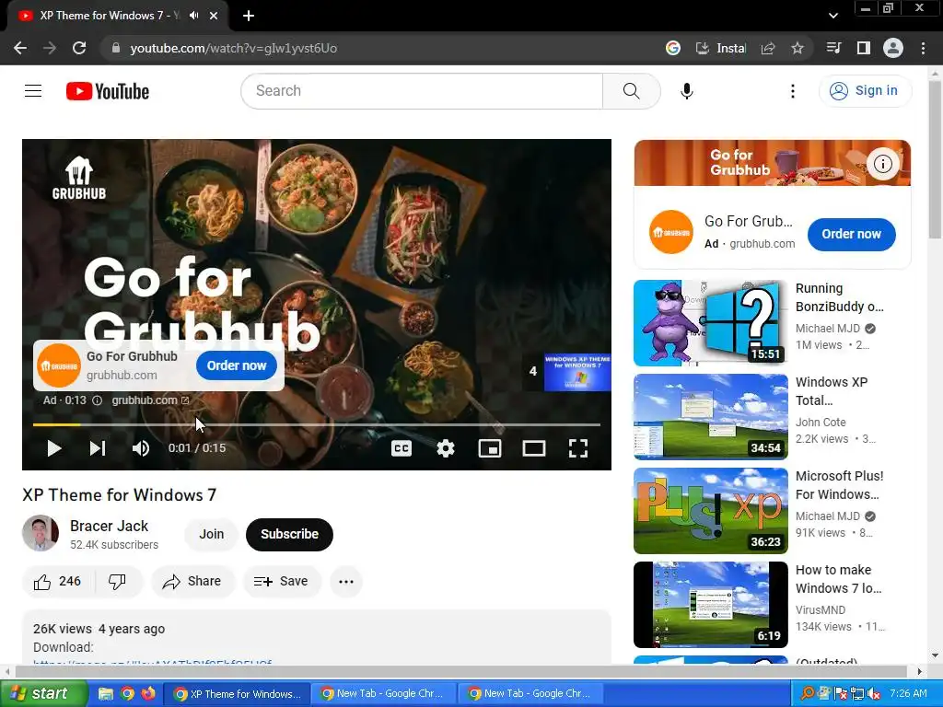Share the XP Theme video
Screen dimensions: 943x707
pos(192,582)
